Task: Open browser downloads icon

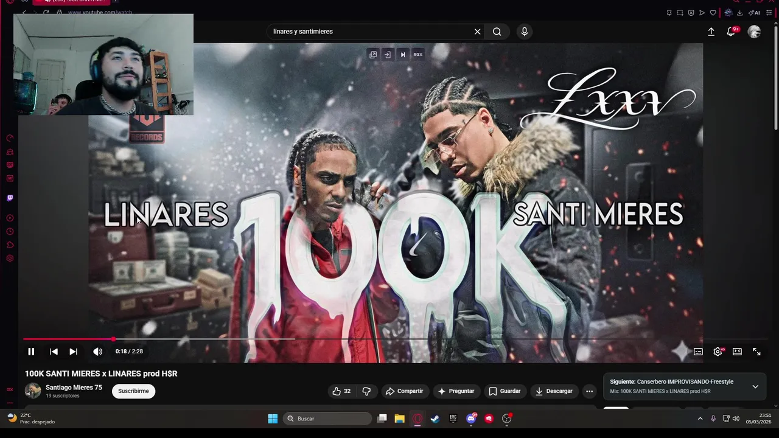Action: coord(740,13)
